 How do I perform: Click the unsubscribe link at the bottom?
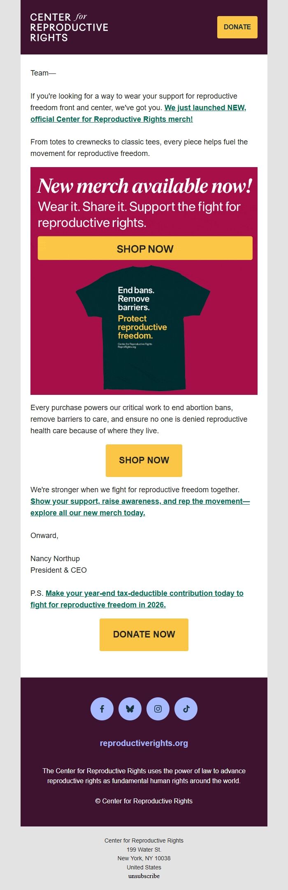(x=144, y=877)
